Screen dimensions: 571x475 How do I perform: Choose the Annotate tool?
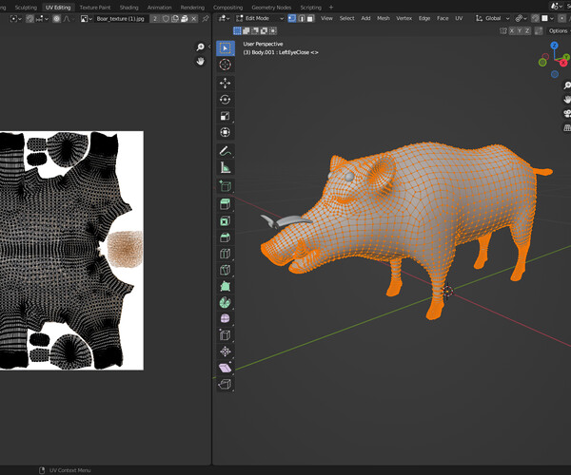coord(225,151)
